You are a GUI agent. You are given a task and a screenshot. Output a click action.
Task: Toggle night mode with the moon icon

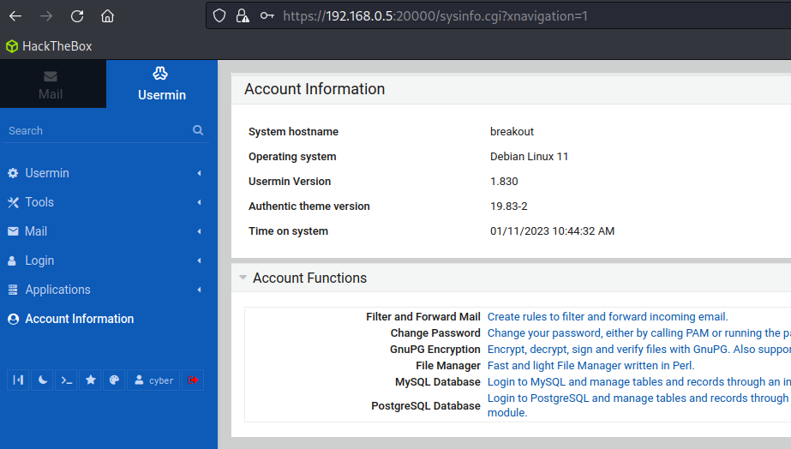coord(42,380)
